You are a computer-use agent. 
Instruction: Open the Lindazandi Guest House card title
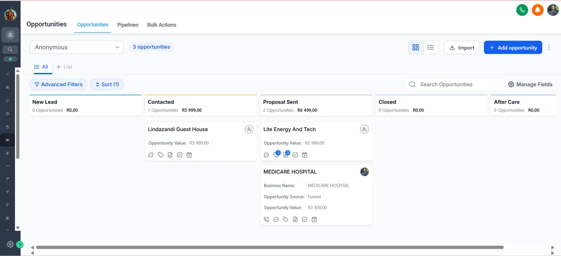pos(178,129)
